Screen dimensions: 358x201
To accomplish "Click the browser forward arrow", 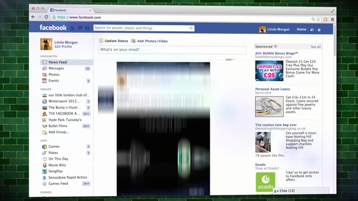I will pos(40,17).
